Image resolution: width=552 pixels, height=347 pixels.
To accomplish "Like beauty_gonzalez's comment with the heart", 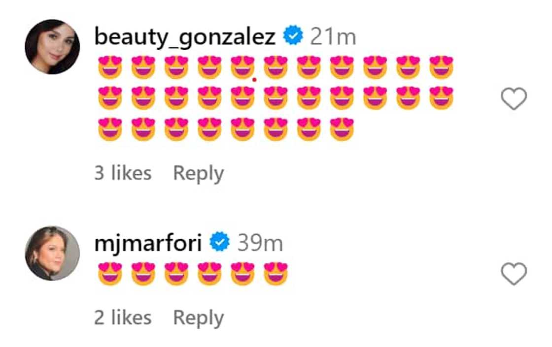I will 514,99.
